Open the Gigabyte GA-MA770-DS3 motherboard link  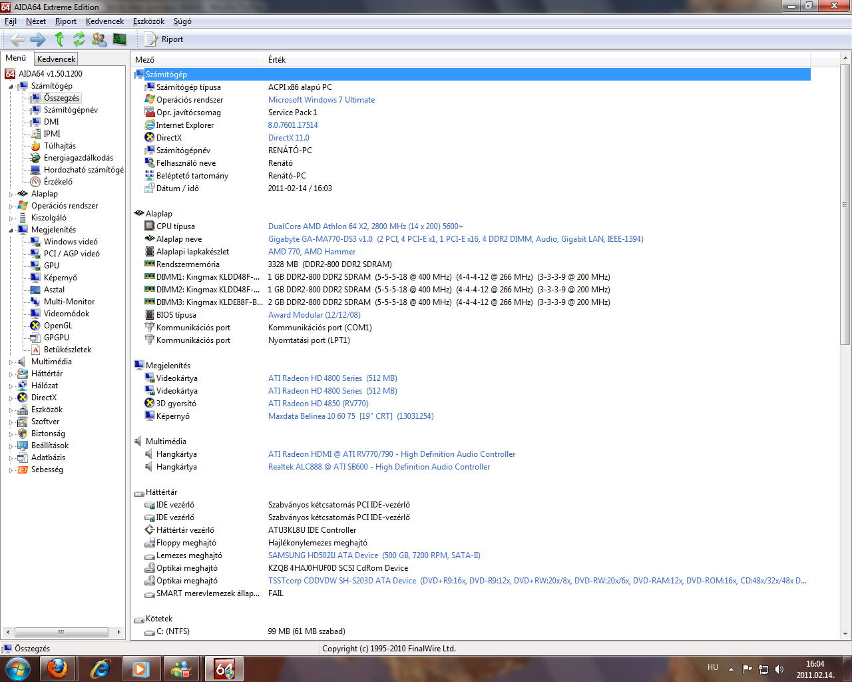(456, 239)
